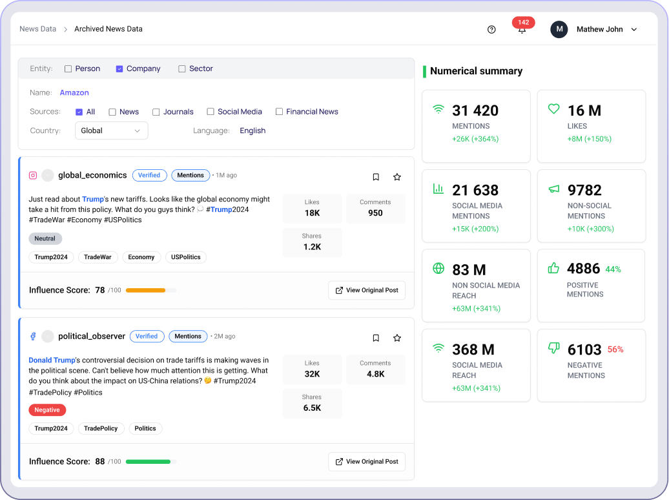The image size is (669, 500).
Task: Click Instagram icon on global_economics post
Action: pyautogui.click(x=33, y=176)
